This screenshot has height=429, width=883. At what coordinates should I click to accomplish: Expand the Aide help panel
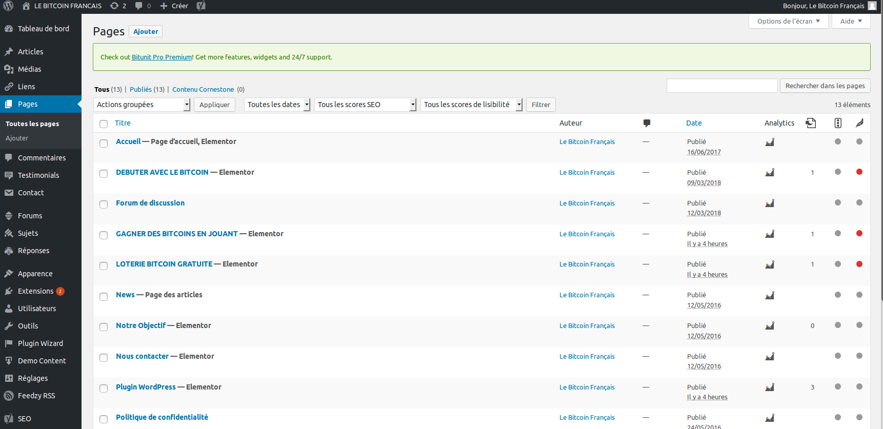851,21
